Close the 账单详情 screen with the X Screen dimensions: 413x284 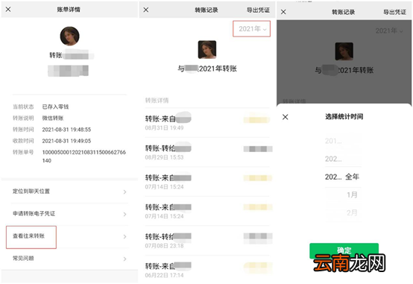pyautogui.click(x=8, y=9)
